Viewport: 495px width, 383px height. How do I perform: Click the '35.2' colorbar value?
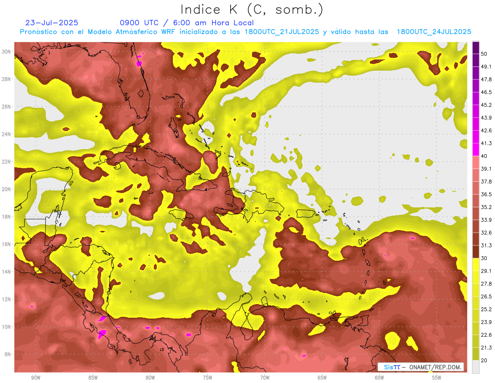click(486, 207)
